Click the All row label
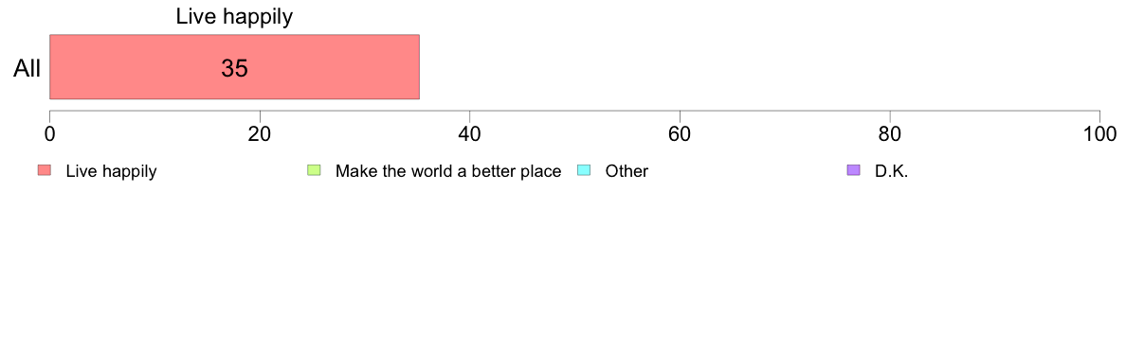This screenshot has width=1126, height=348. (27, 69)
